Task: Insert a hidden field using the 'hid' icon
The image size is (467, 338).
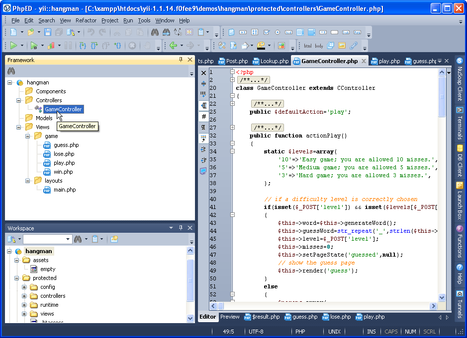Action: pyautogui.click(x=288, y=32)
